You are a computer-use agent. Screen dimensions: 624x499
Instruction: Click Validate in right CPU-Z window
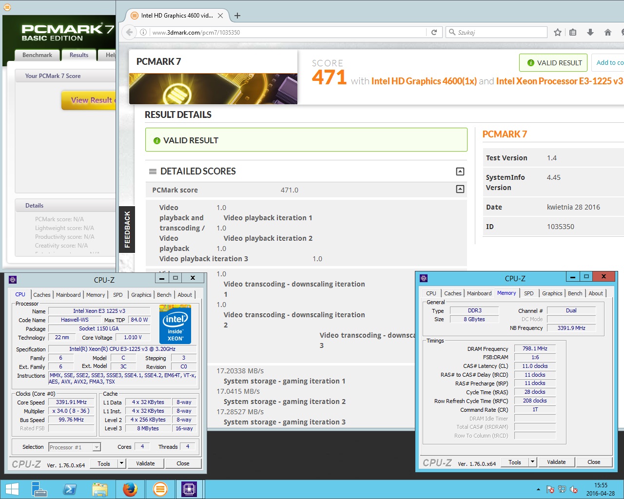pyautogui.click(x=556, y=462)
